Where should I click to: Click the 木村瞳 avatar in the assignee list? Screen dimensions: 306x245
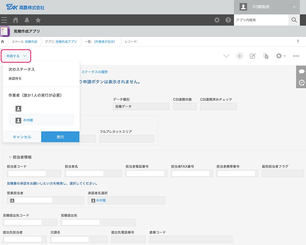pyautogui.click(x=18, y=120)
